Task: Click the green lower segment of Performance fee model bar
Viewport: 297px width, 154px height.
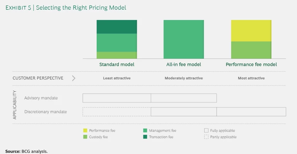Action: pyautogui.click(x=251, y=50)
